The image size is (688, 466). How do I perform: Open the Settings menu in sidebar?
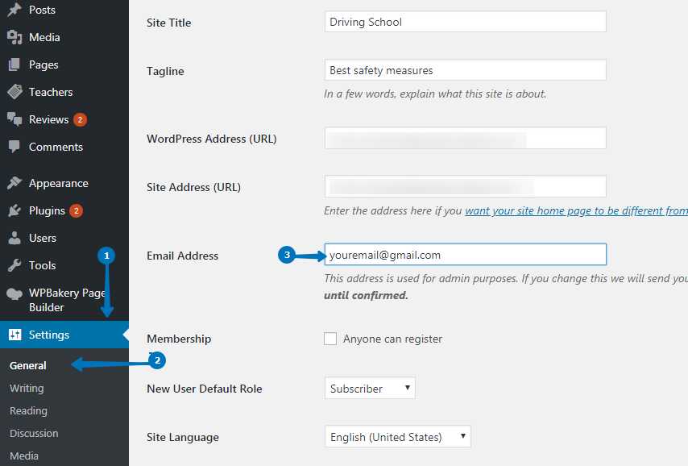[x=49, y=335]
